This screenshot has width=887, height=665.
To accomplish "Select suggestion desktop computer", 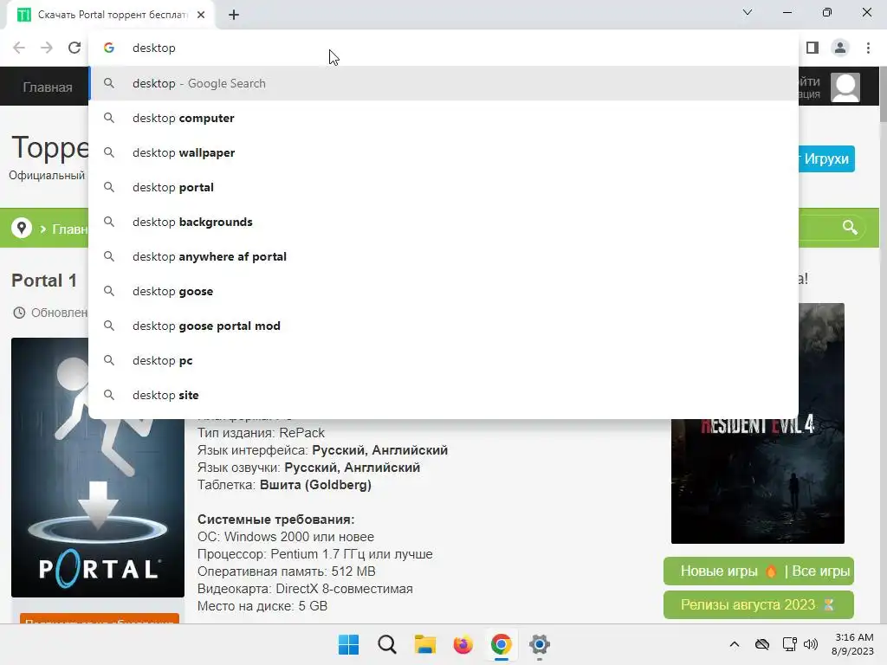I will 443,118.
